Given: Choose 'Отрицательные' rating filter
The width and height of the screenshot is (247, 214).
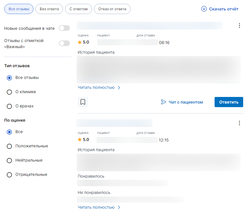Looking at the screenshot, I should pyautogui.click(x=9, y=175).
